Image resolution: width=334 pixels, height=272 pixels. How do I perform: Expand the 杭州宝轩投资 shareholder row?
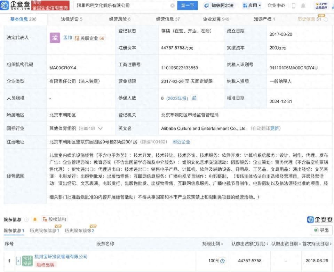18,261
